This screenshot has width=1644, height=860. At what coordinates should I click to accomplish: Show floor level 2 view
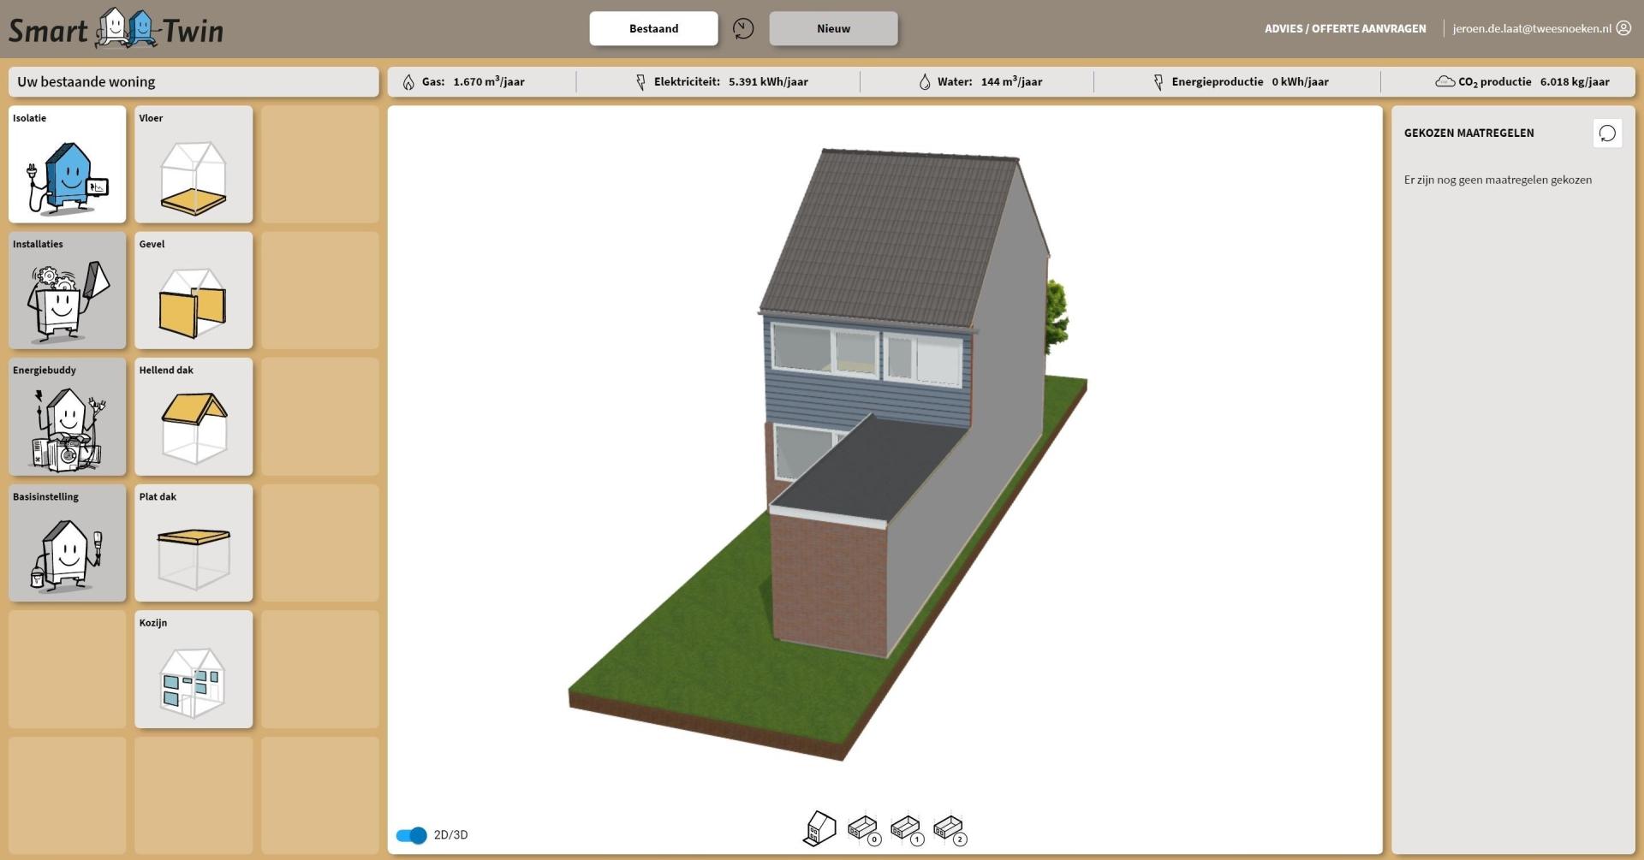pyautogui.click(x=949, y=828)
